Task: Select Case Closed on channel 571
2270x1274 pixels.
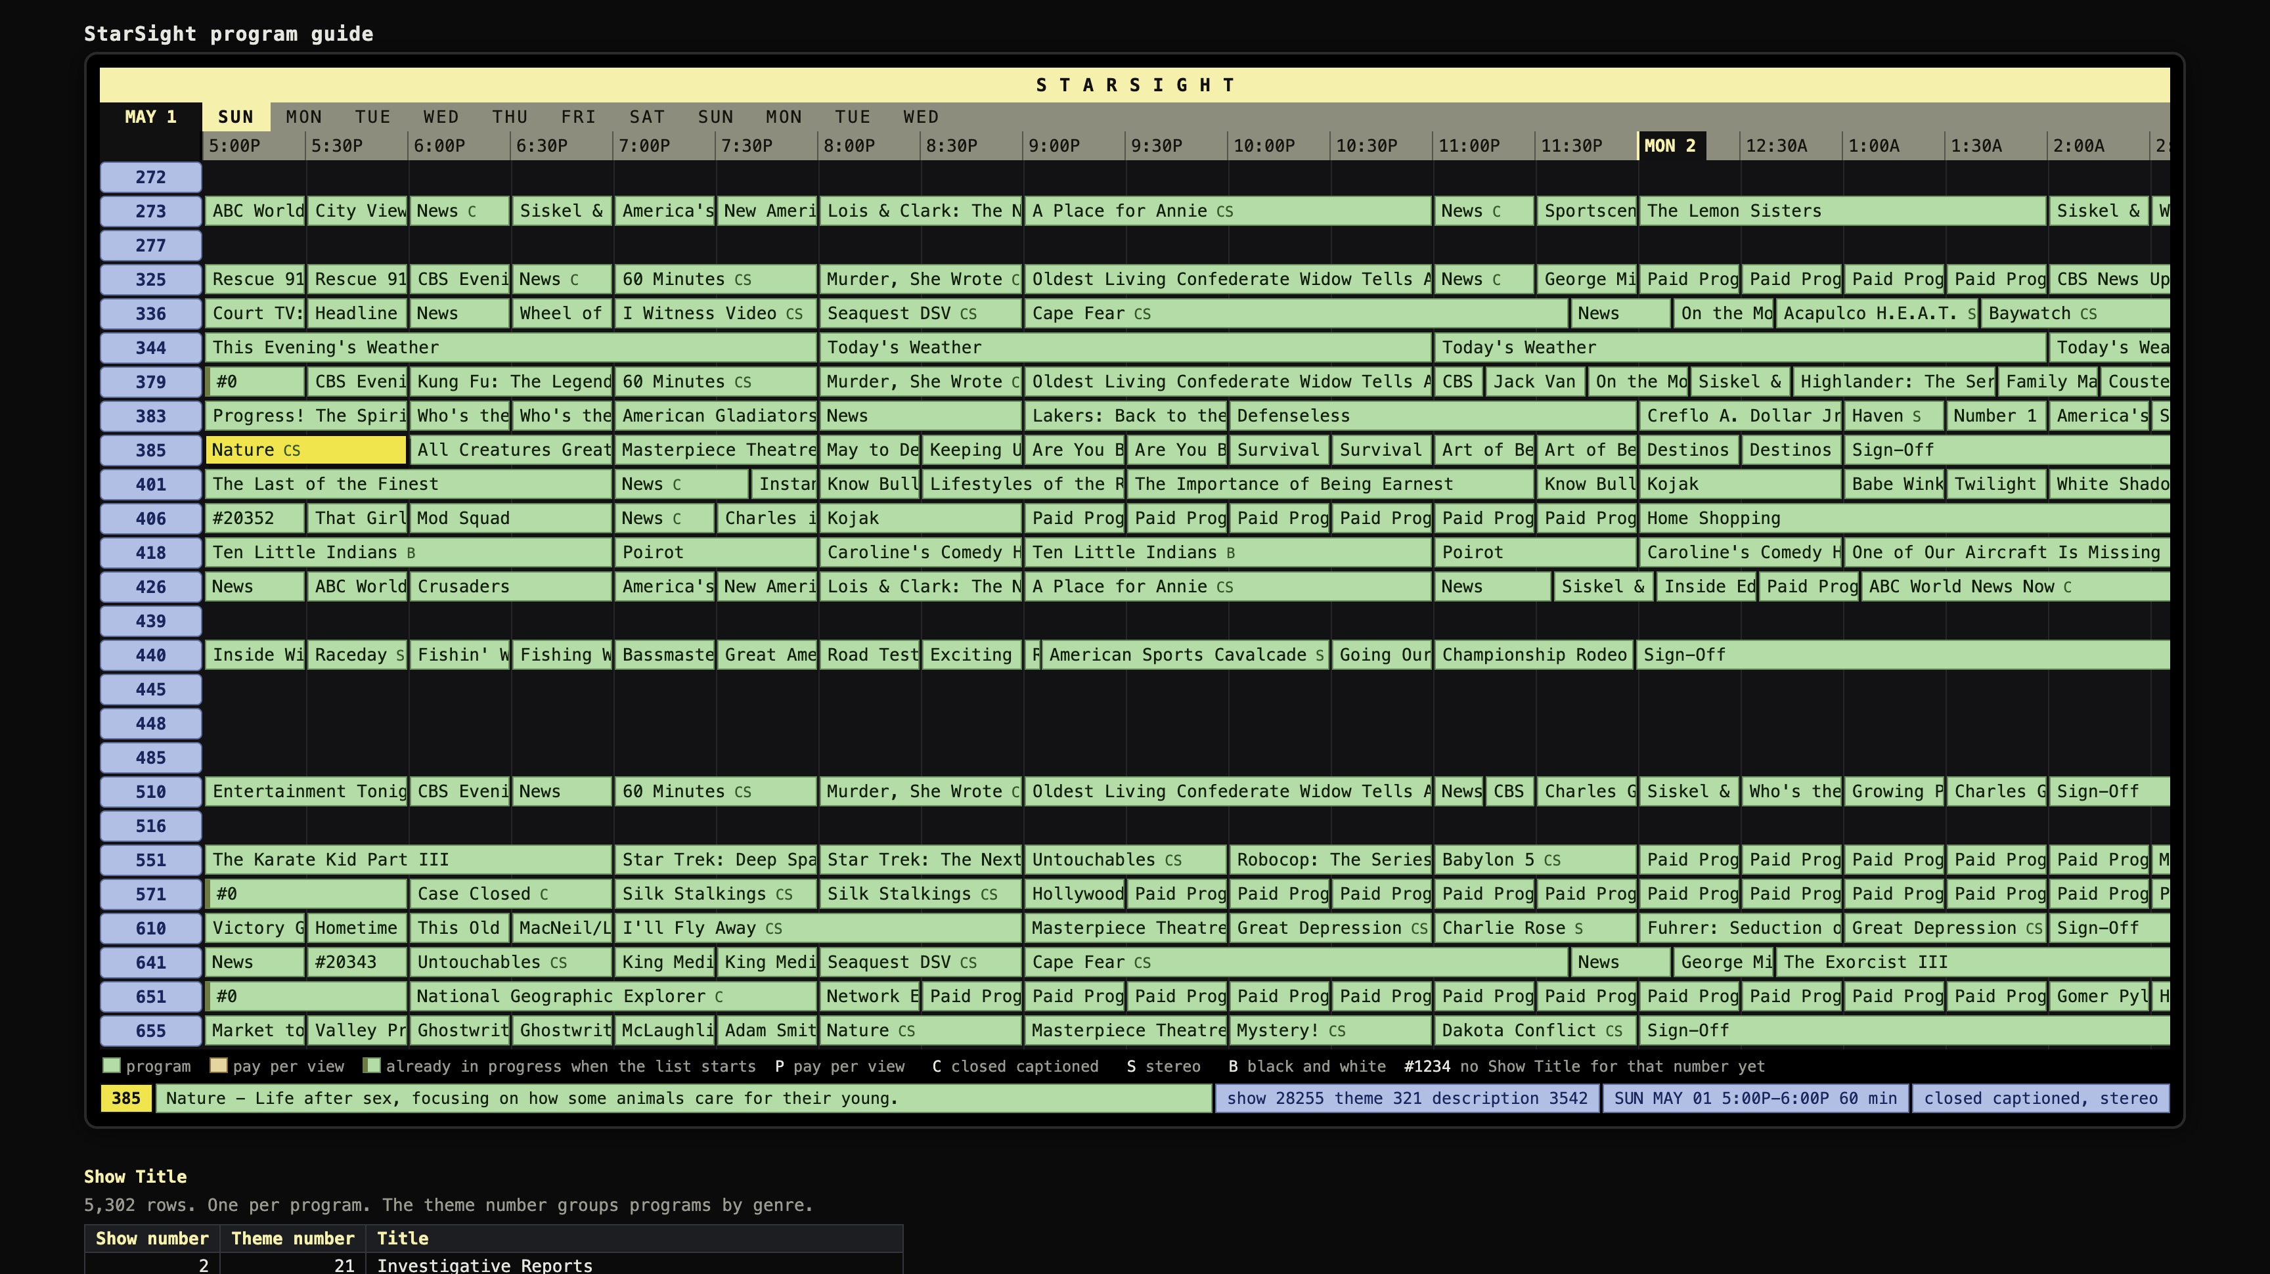Action: tap(511, 893)
